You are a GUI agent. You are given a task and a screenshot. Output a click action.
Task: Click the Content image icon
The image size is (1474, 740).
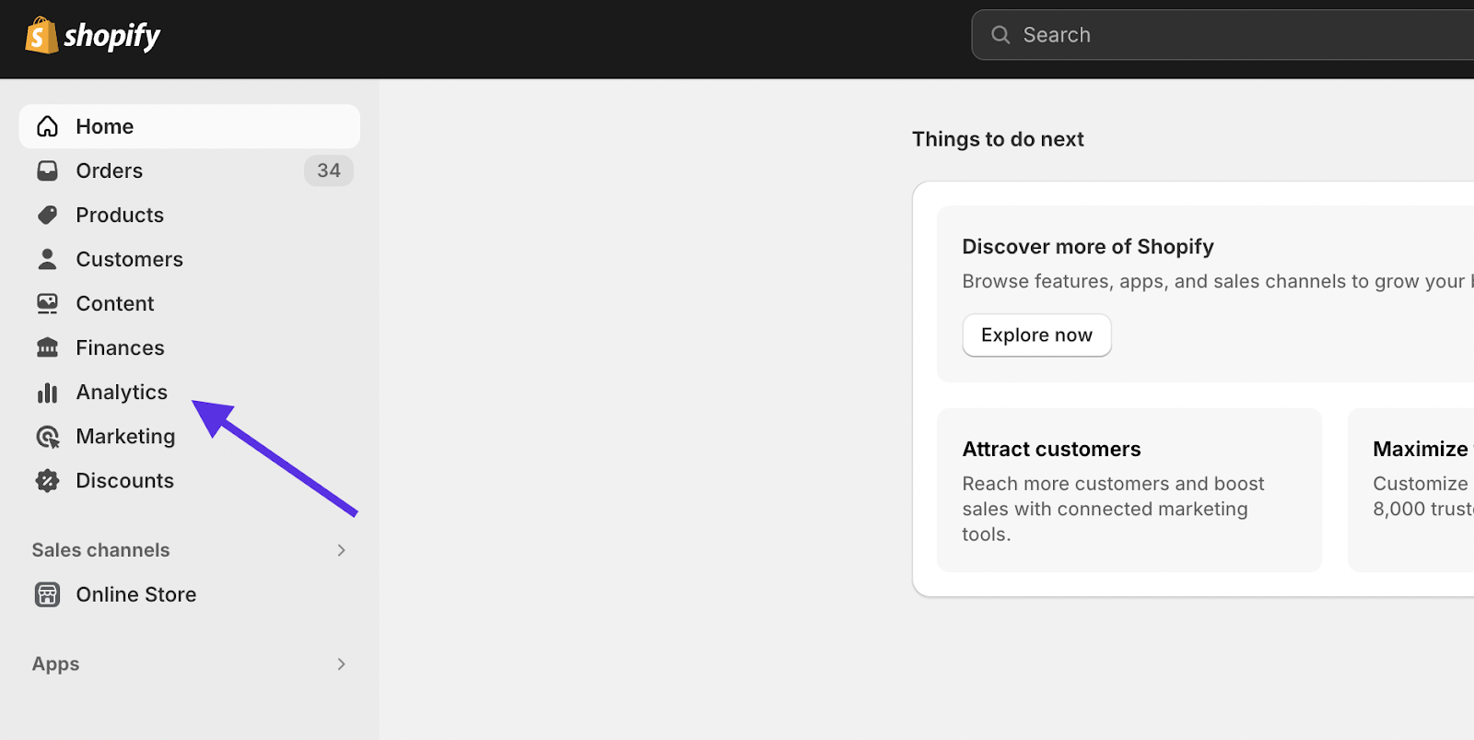click(x=47, y=303)
